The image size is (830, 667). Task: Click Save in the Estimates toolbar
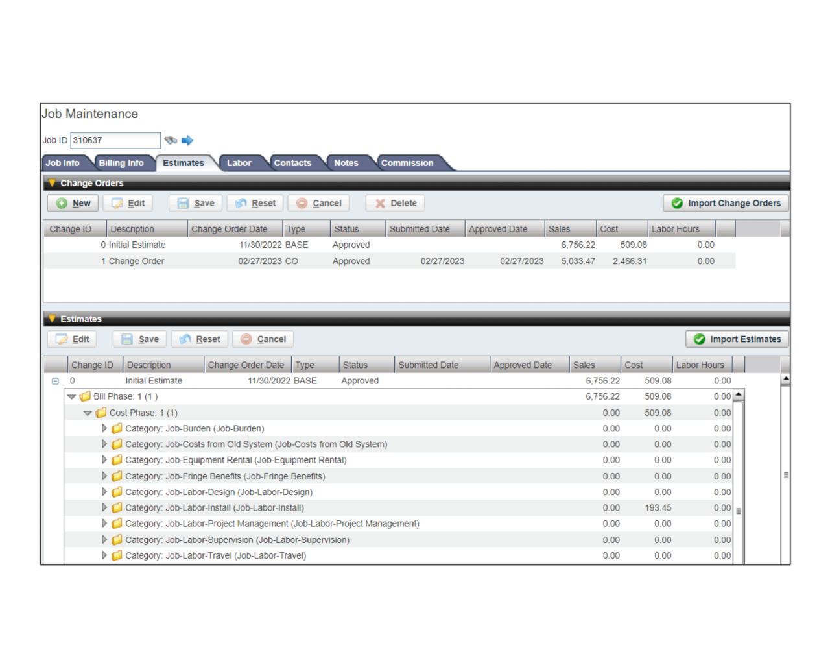(140, 339)
